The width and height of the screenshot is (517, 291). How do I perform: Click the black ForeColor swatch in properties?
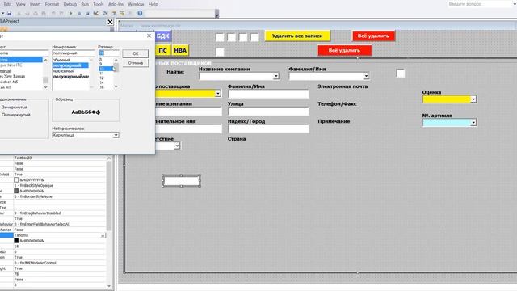(16, 241)
